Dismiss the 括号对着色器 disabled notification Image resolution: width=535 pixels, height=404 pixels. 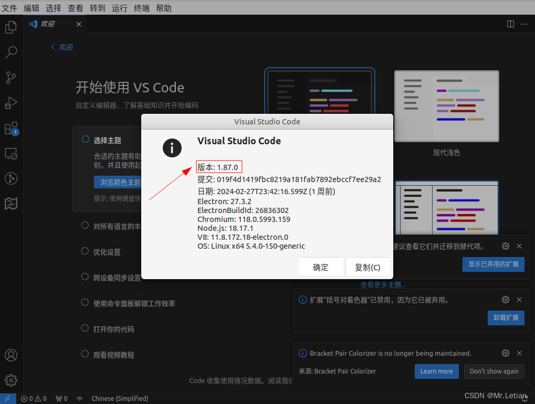click(519, 300)
